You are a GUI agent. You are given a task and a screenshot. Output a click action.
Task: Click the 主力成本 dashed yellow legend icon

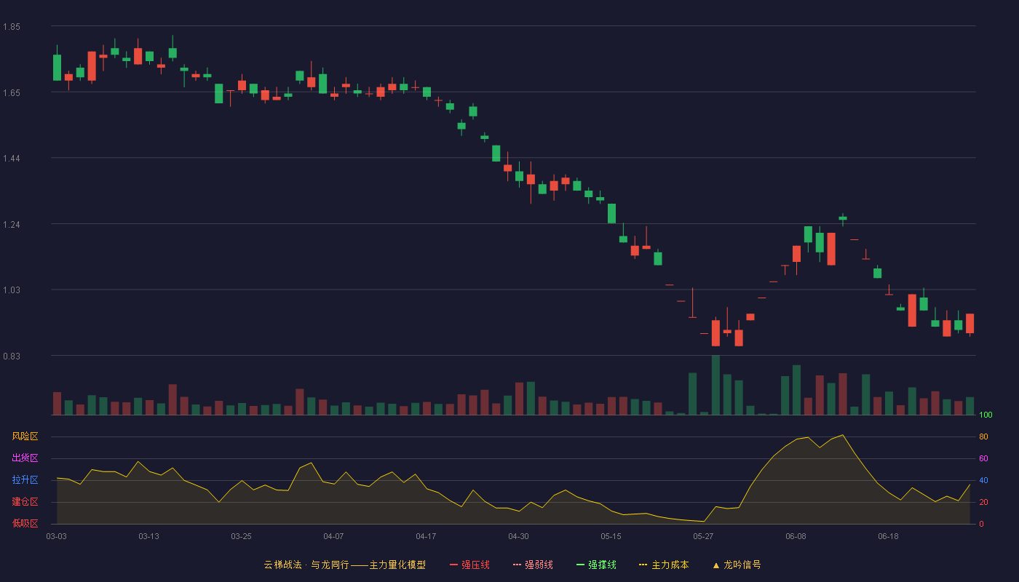tap(643, 565)
